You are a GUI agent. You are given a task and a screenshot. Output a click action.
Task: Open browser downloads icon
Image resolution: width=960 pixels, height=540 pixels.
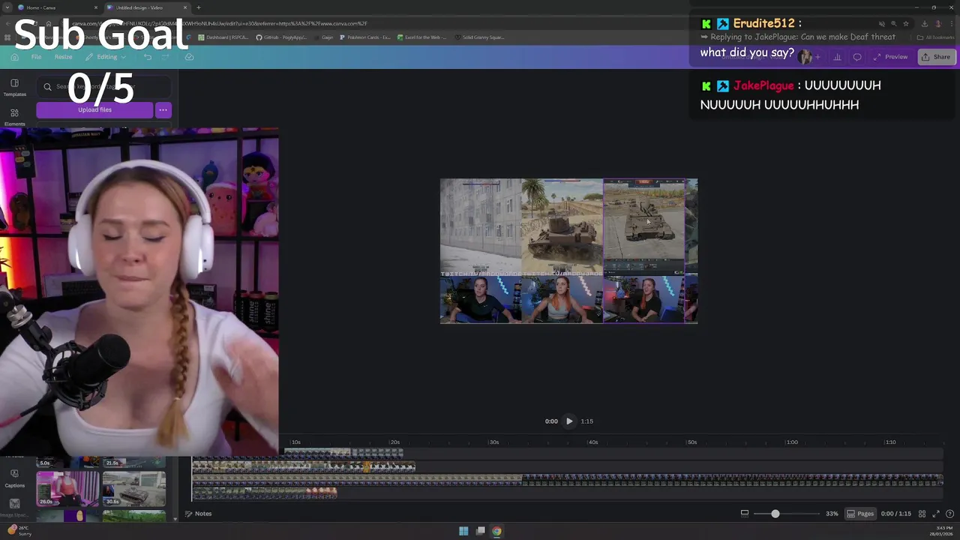click(924, 23)
